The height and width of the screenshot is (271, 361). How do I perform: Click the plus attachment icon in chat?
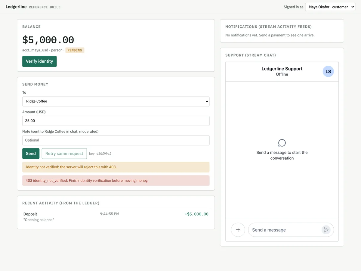tap(238, 230)
